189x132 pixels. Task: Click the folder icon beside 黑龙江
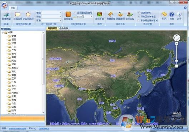point(9,68)
